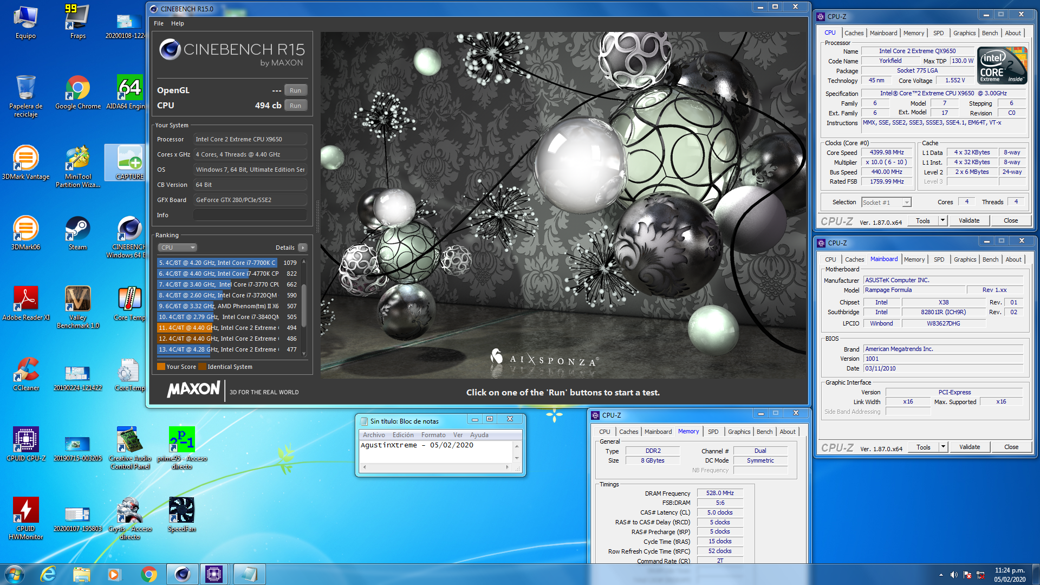Launch Valley Benchmark 1.0 shortcut
The width and height of the screenshot is (1040, 585).
pos(77,308)
